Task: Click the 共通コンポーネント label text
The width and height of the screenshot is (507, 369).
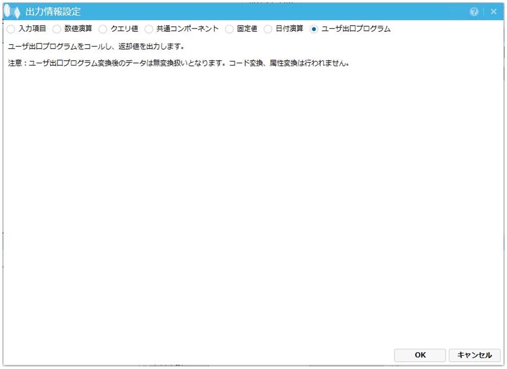Action: pyautogui.click(x=187, y=29)
